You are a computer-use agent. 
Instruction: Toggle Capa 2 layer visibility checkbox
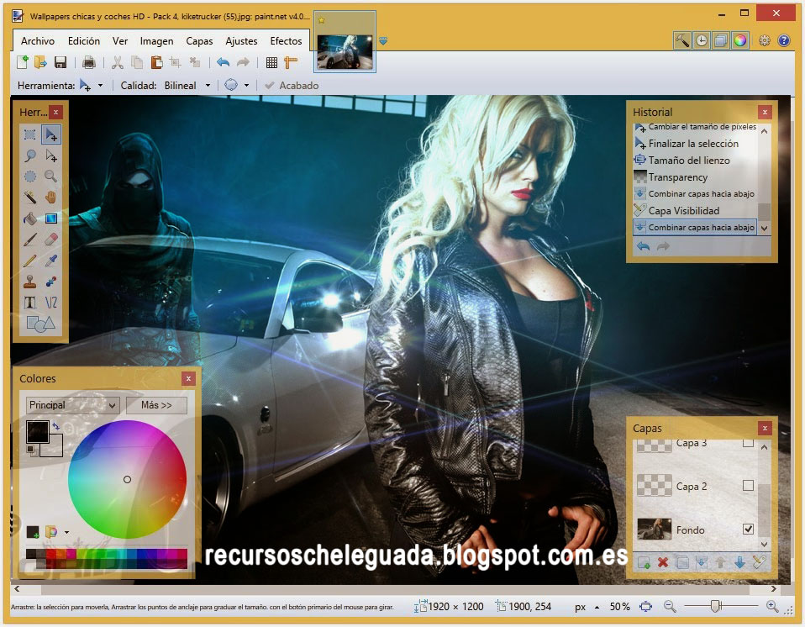(x=748, y=486)
